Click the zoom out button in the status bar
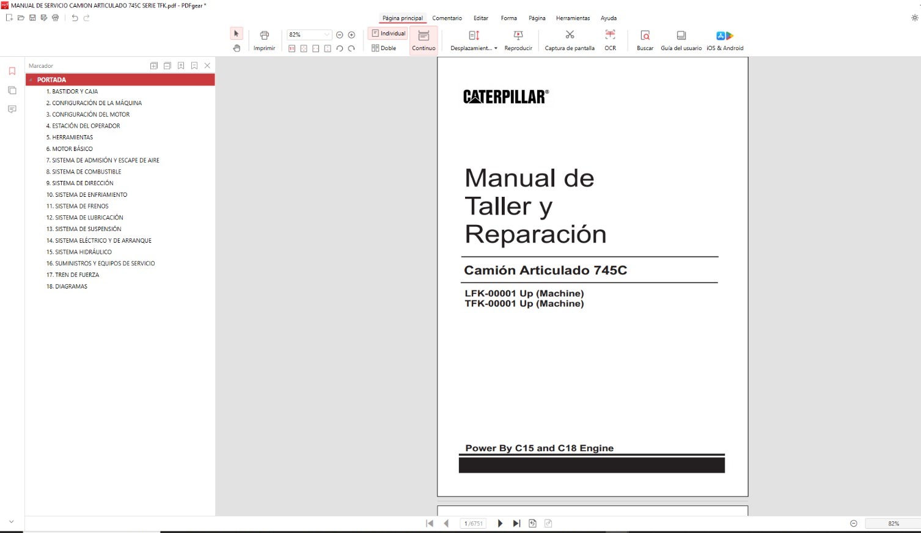 point(854,523)
